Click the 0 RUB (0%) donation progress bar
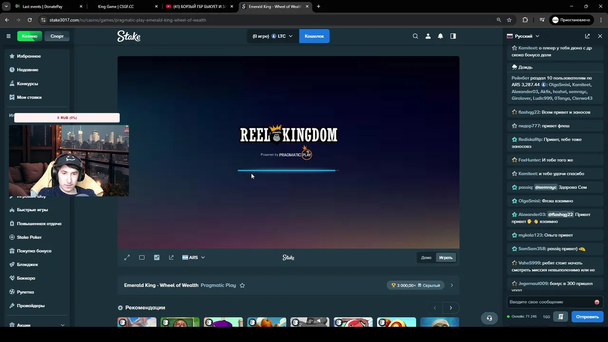 coord(67,118)
